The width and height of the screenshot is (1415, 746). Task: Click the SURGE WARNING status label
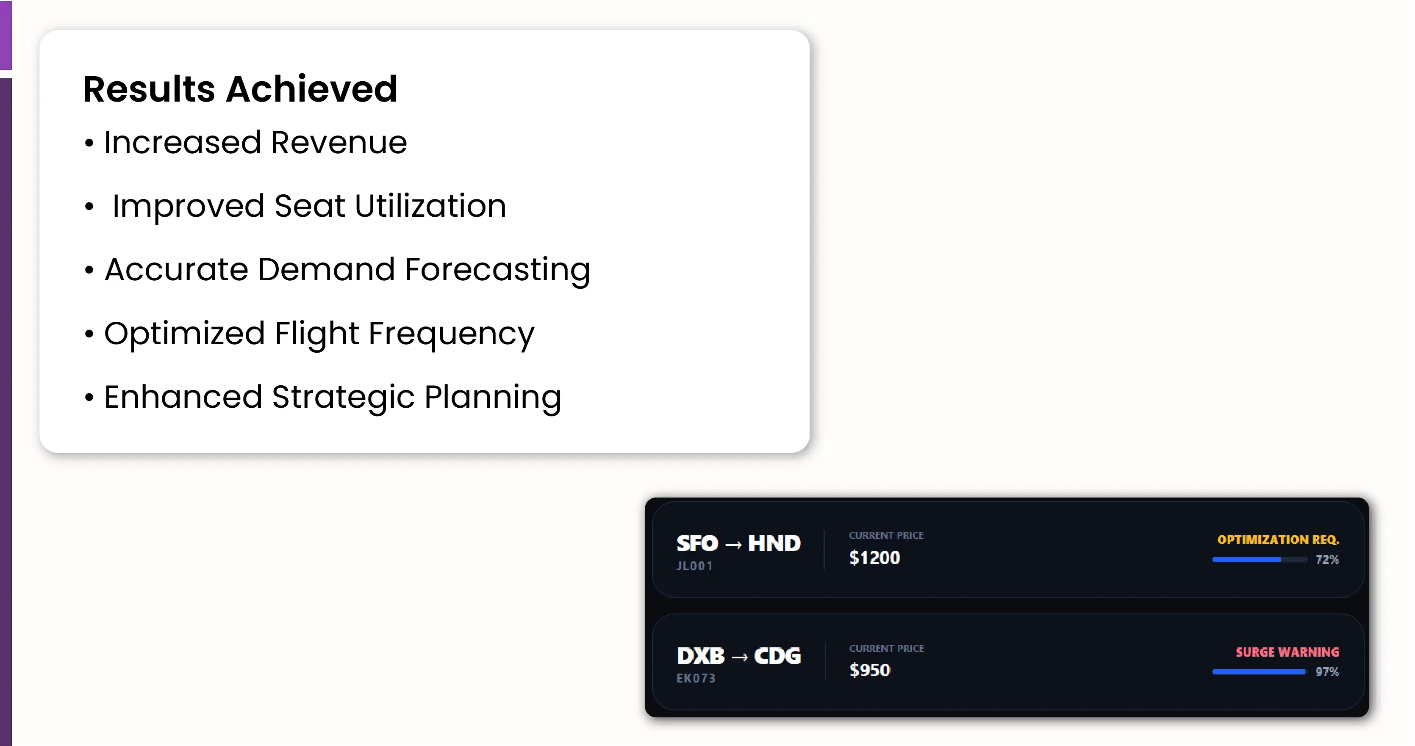1287,652
